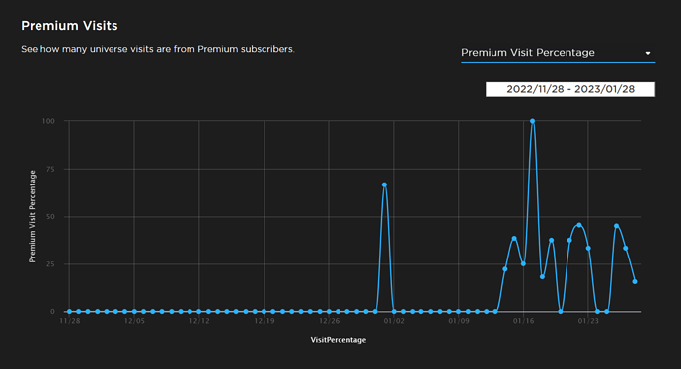Screen dimensions: 681x369
Task: Click the 67 percent spike data point before 01/02
Action: [x=384, y=184]
